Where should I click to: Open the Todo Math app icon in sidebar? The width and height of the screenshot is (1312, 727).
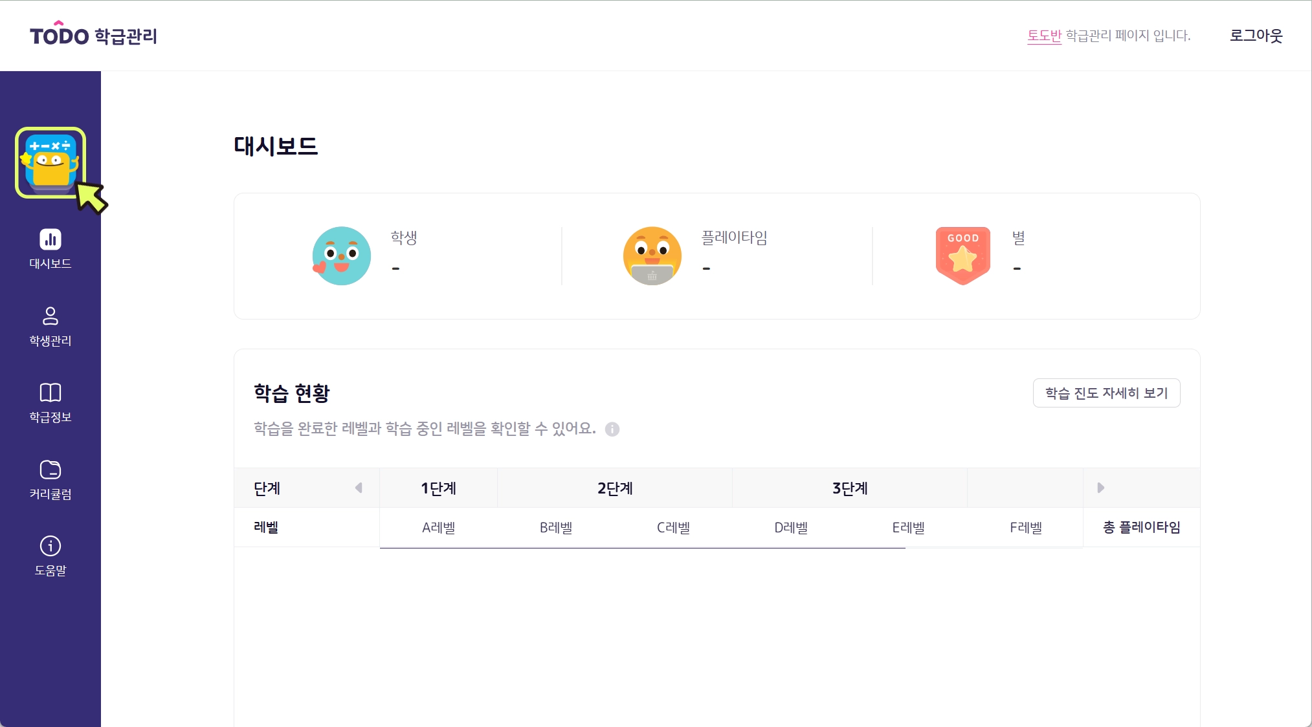click(x=50, y=162)
